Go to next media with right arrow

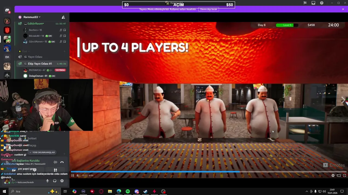[x=343, y=100]
